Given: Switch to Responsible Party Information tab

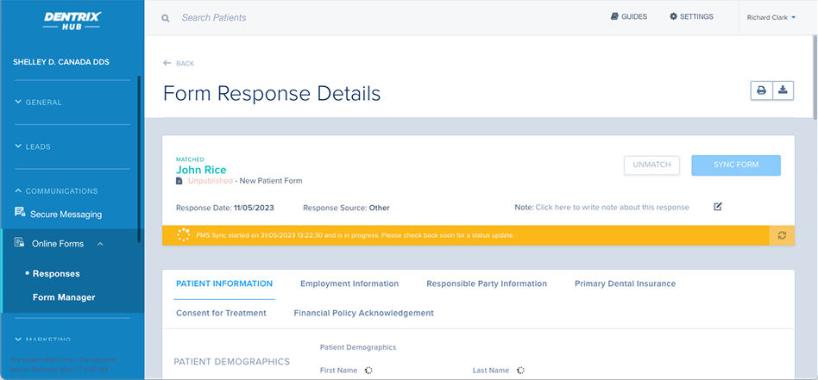Looking at the screenshot, I should 487,284.
